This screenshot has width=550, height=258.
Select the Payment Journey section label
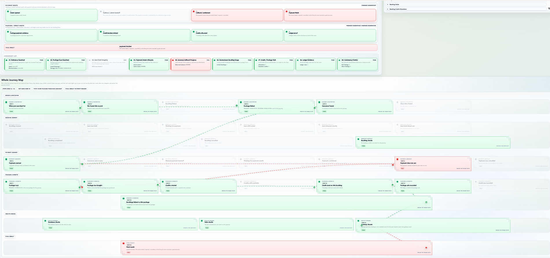[11, 152]
